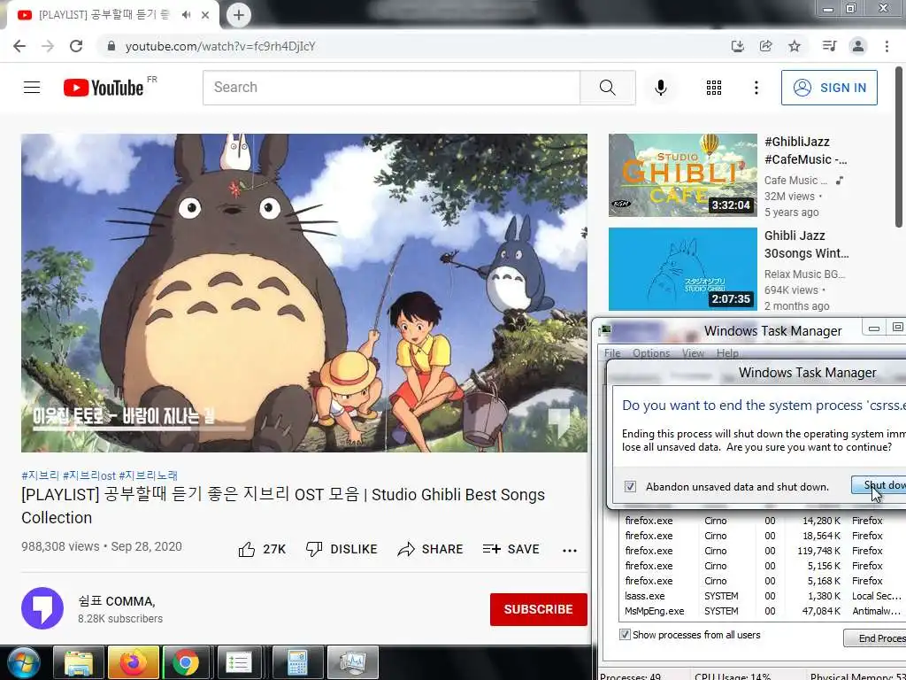Open Help menu in Task Manager
Image resolution: width=906 pixels, height=680 pixels.
727,353
